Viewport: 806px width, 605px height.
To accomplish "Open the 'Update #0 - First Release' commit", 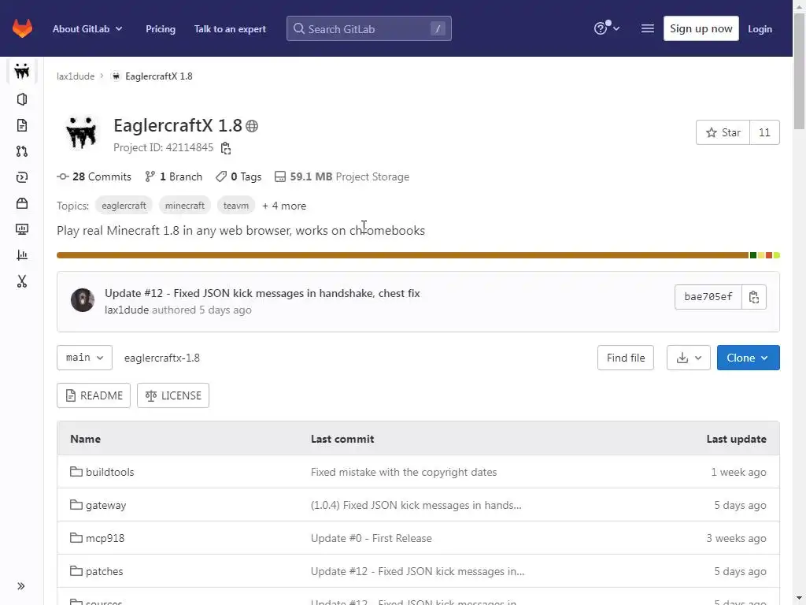I will (x=372, y=538).
